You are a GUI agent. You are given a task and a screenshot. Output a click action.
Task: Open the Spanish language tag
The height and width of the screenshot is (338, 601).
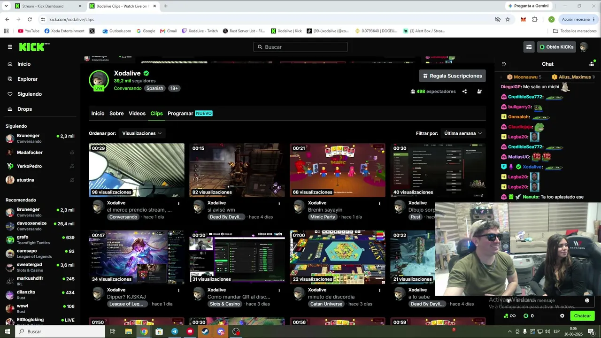coord(154,88)
